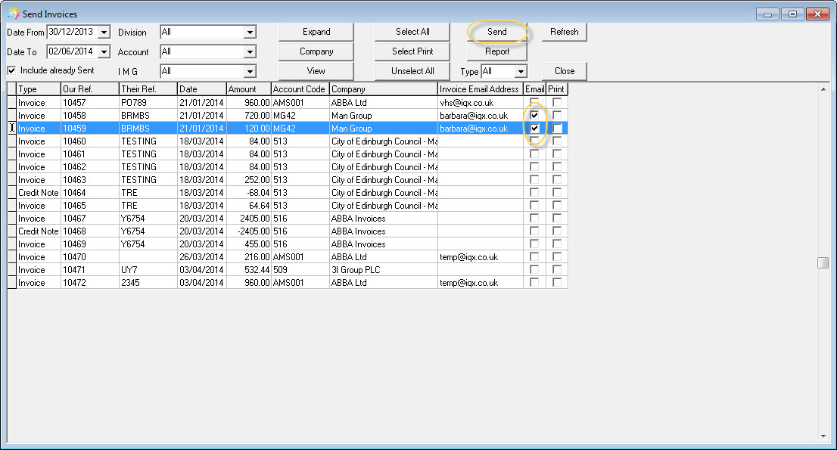Tick Print checkbox for invoice 10471

coord(557,269)
